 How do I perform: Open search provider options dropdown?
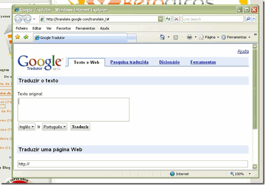pyautogui.click(x=254, y=19)
